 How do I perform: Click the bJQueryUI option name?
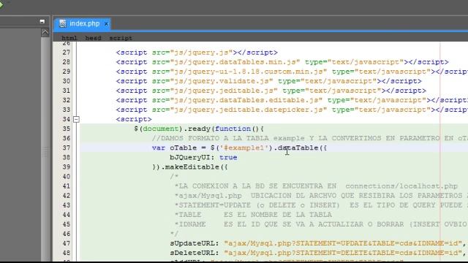click(190, 158)
